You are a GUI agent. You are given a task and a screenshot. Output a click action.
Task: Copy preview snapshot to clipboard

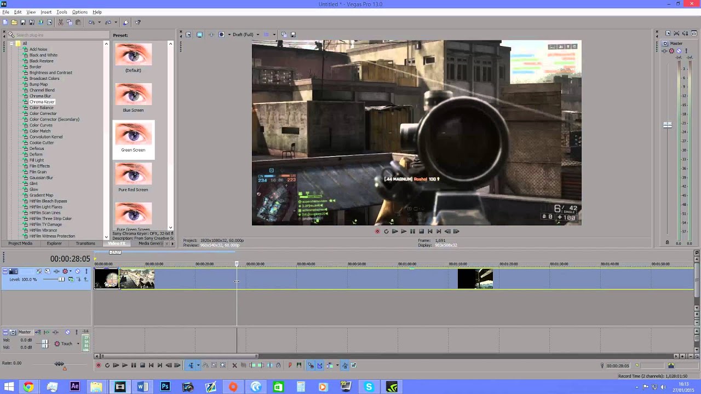point(284,34)
